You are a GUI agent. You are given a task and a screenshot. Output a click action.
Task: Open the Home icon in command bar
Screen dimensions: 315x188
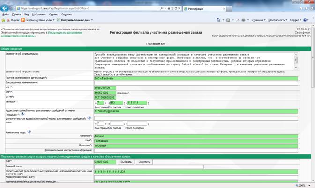click(218, 20)
